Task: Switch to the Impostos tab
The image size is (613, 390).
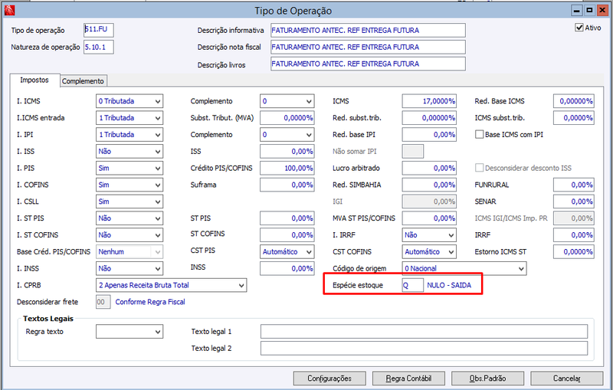Action: 34,80
